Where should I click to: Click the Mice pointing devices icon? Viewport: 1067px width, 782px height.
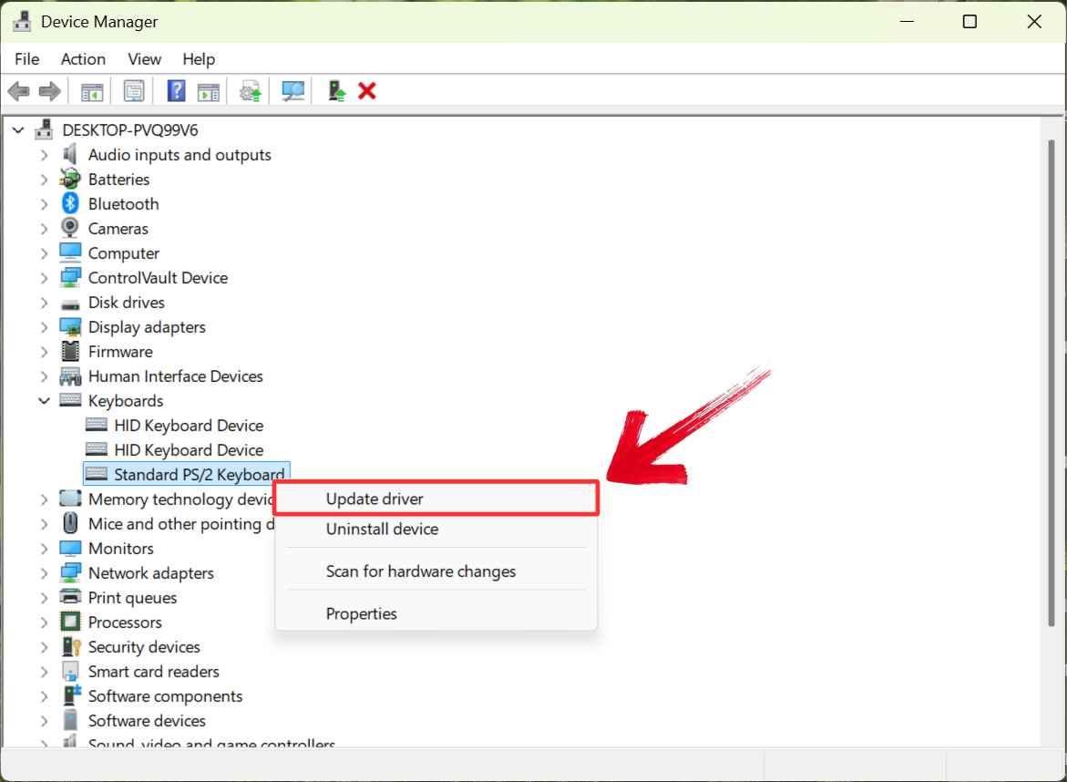[70, 522]
